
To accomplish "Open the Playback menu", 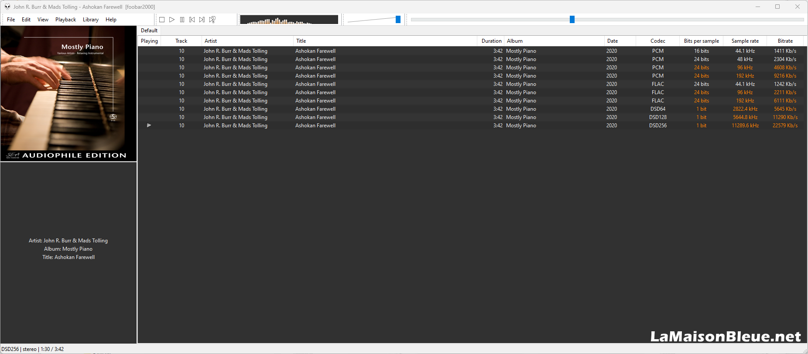I will point(65,20).
